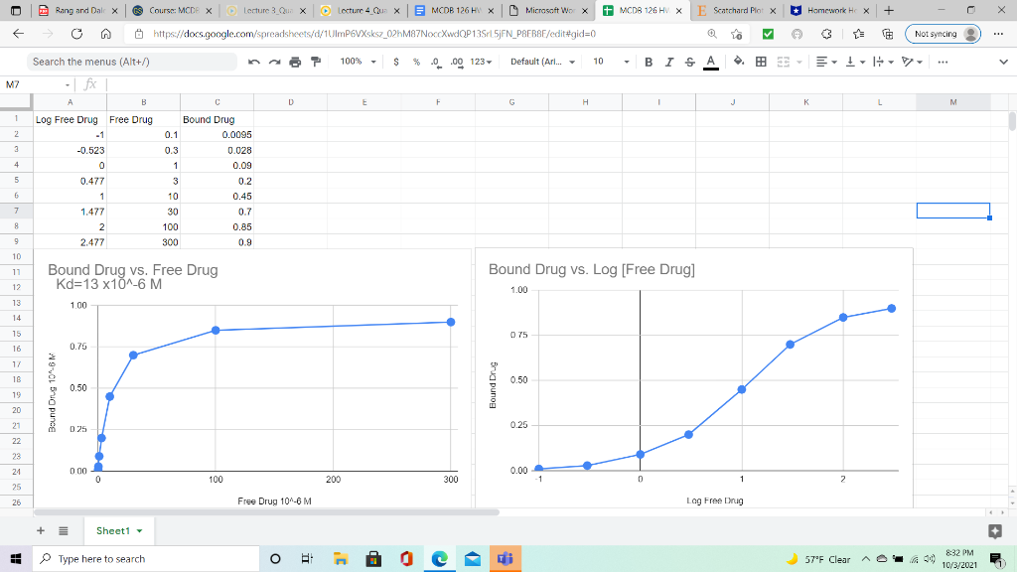Click the horizontal scrollbar of the sheet

(x=266, y=512)
